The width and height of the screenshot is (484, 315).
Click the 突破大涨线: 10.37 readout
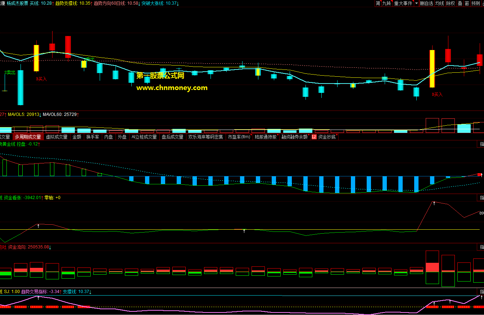[160, 3]
